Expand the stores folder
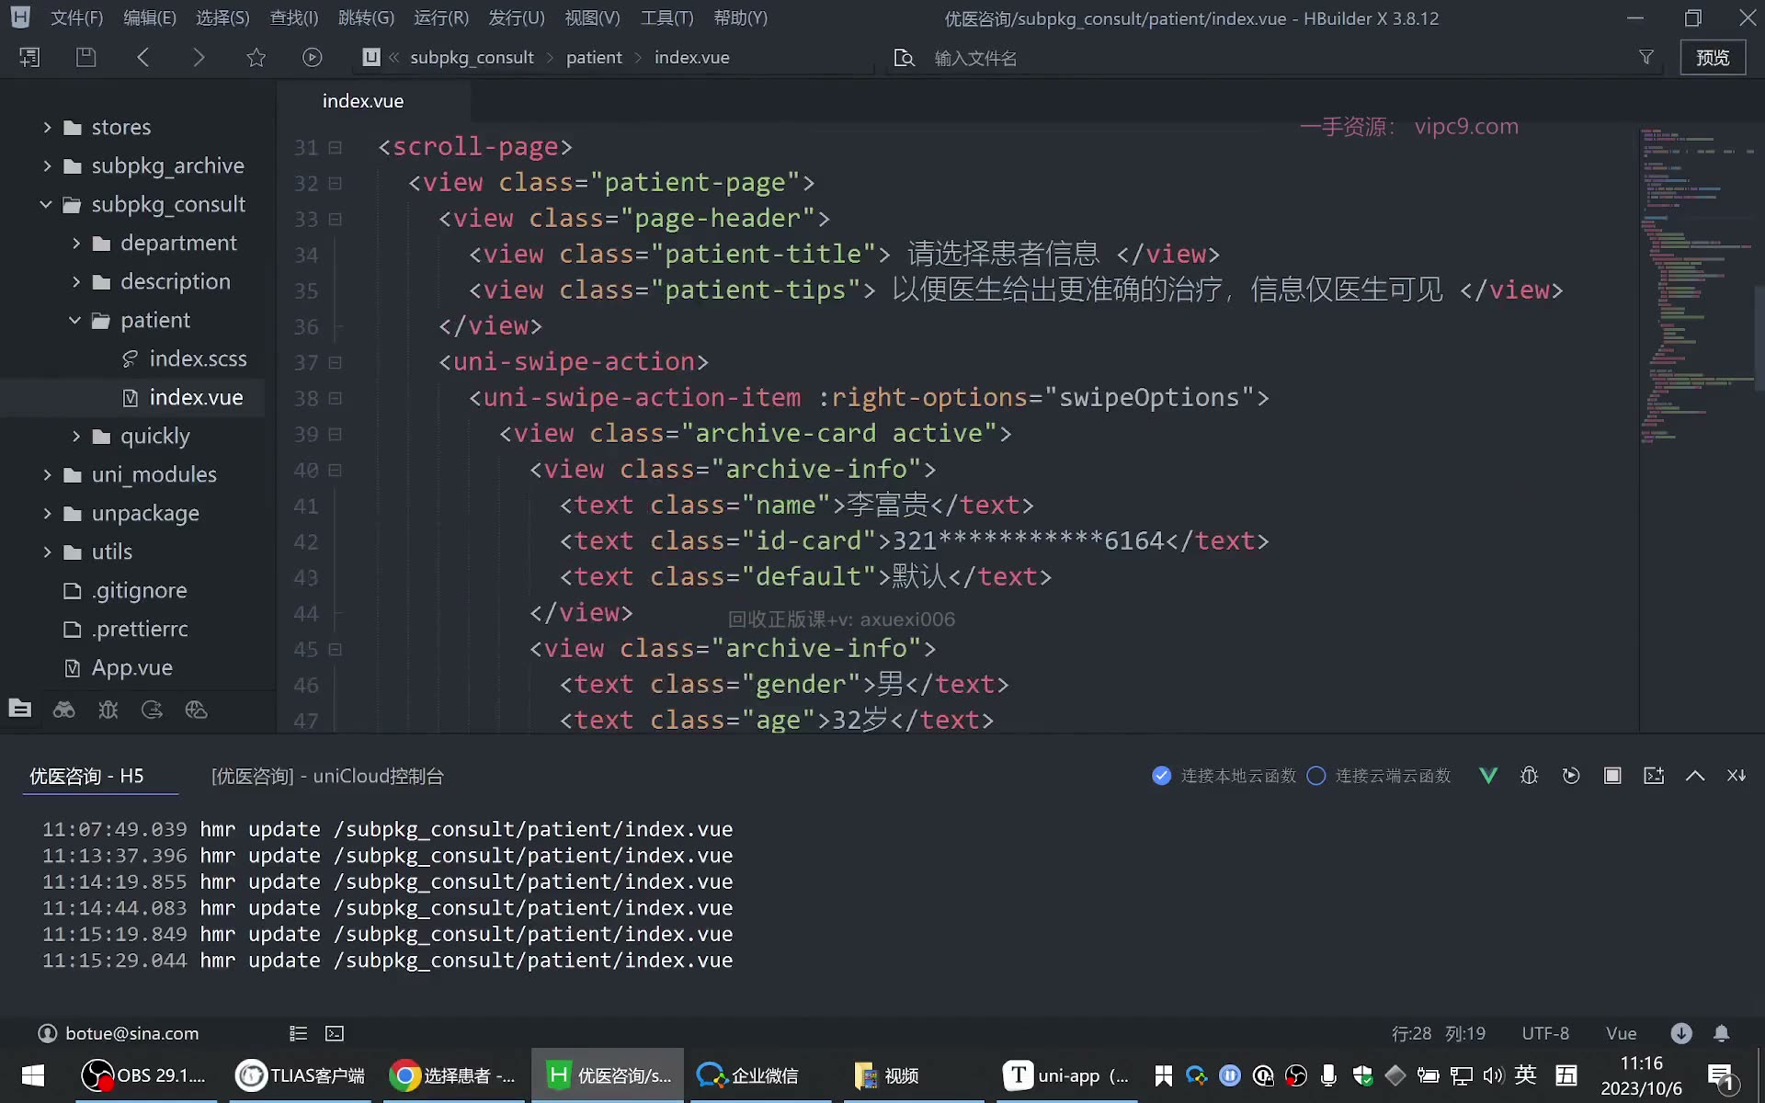Screen dimensions: 1765x1103 tap(47, 127)
